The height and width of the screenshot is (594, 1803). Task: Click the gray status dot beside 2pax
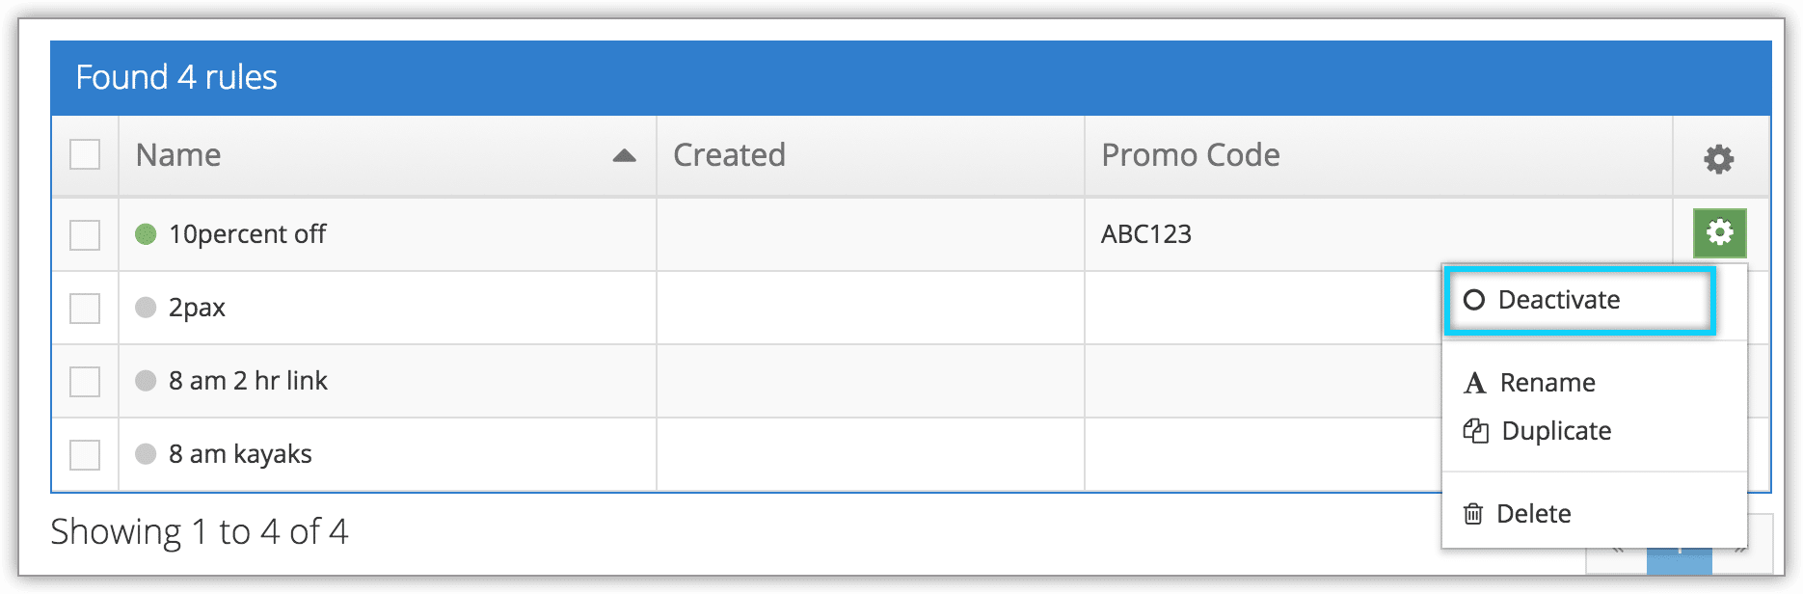click(x=146, y=307)
